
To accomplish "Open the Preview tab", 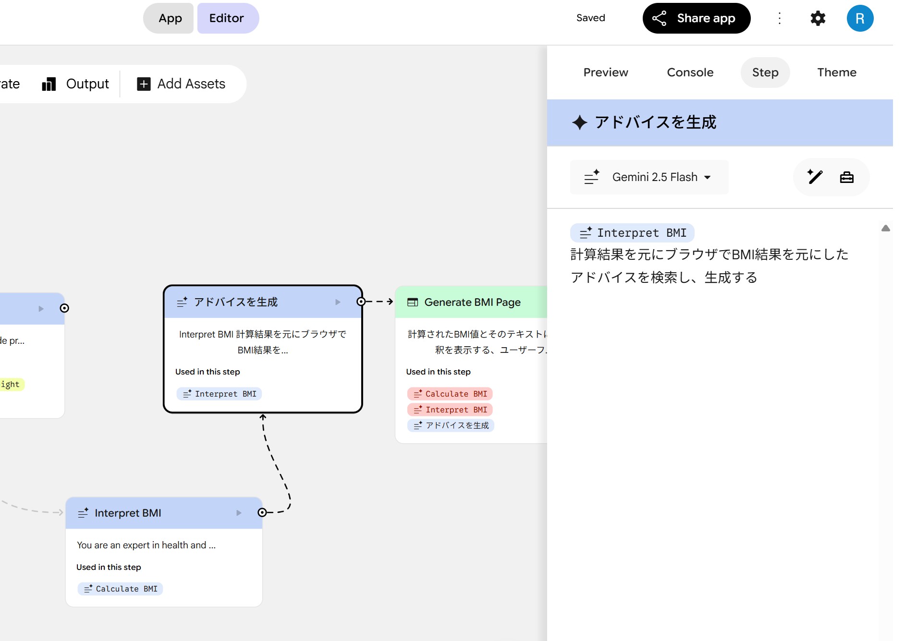I will [x=605, y=73].
